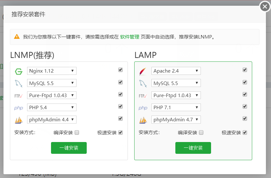Click the PHP logo icon in LAMP
The image size is (271, 178).
143,108
